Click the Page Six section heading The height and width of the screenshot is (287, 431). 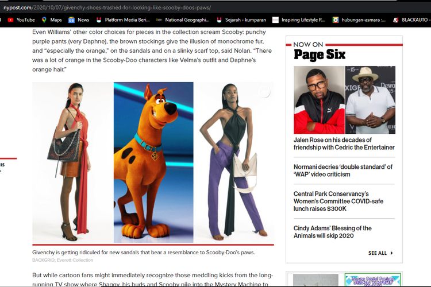point(320,55)
